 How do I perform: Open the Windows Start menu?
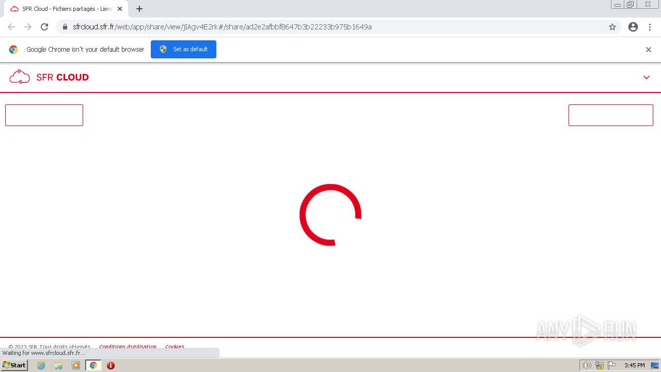pos(14,365)
